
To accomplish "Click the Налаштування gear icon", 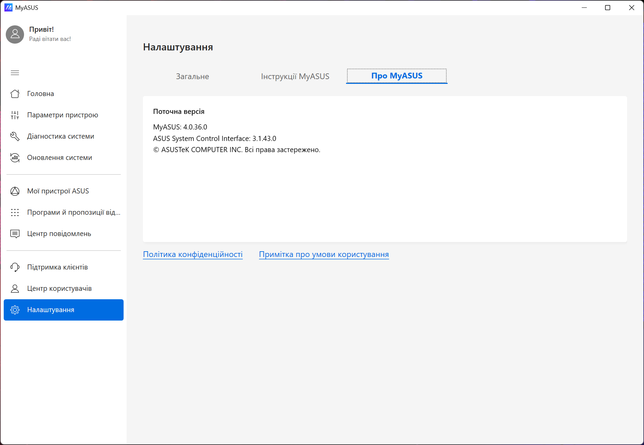I will point(15,310).
